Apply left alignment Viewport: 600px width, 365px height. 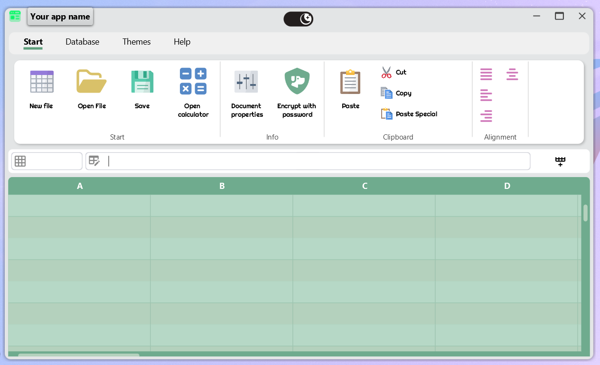[486, 95]
